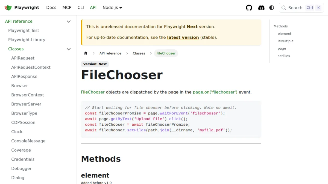Screen dimensions: 328x184
Task: Open Dialog class page
Action: click(18, 178)
